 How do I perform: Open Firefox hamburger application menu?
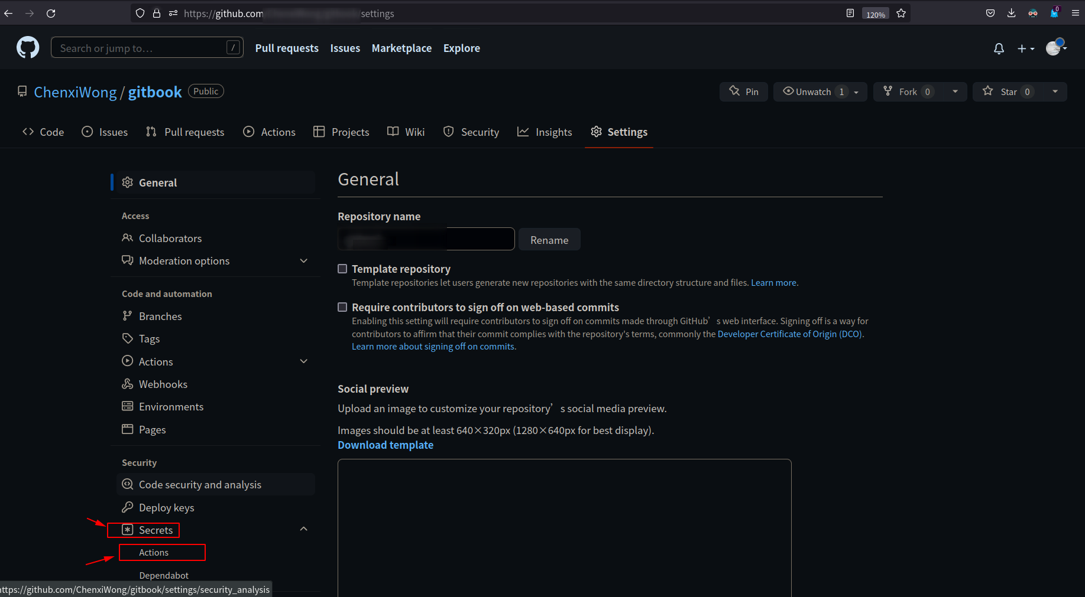click(x=1075, y=13)
